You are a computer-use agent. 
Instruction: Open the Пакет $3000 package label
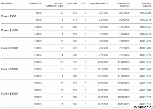tap(9, 94)
